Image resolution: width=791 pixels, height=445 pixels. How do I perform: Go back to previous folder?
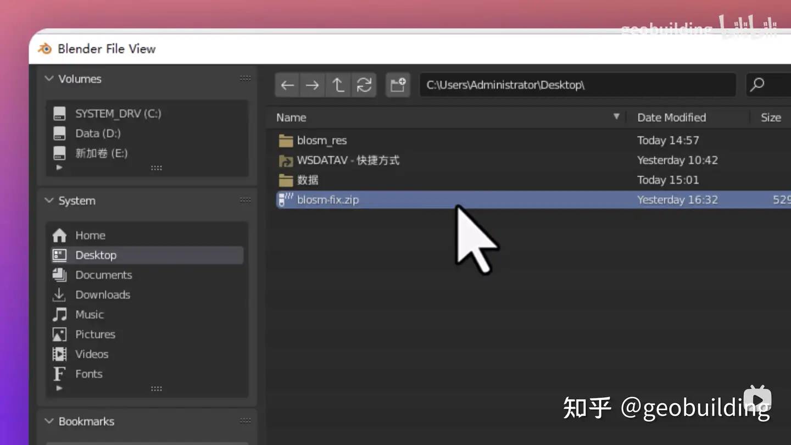click(x=287, y=85)
